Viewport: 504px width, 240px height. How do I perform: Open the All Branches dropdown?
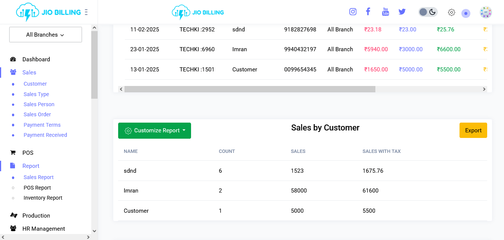[46, 35]
